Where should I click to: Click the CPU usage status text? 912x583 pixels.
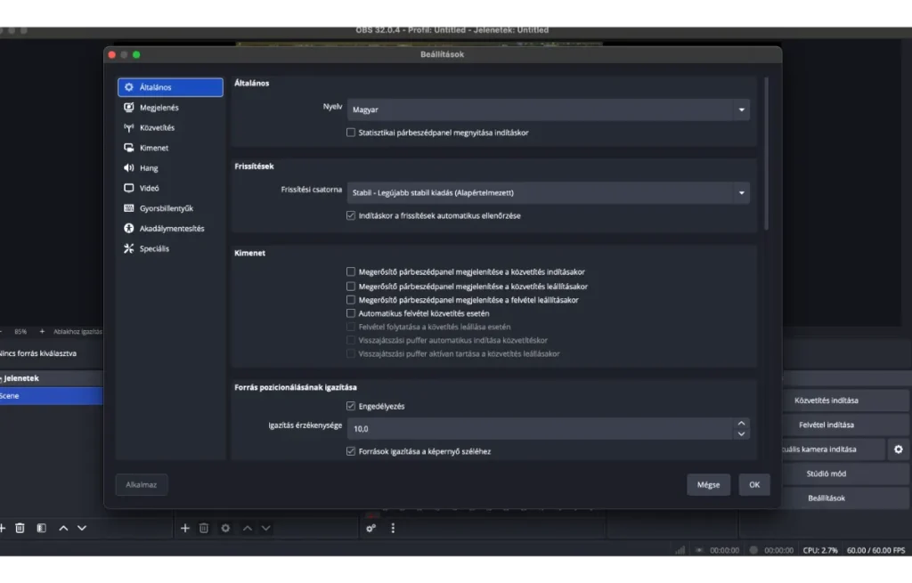(820, 550)
